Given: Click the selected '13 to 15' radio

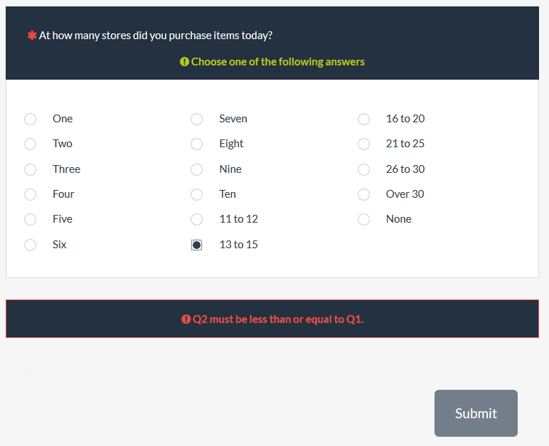Looking at the screenshot, I should tap(197, 245).
